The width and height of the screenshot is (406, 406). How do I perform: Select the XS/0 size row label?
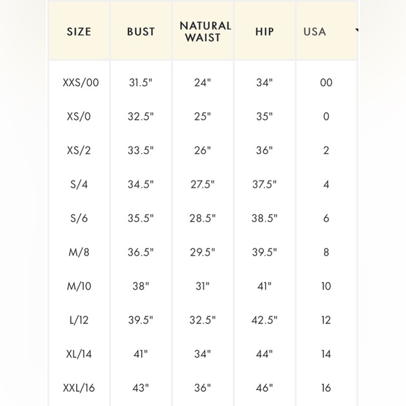pos(79,116)
